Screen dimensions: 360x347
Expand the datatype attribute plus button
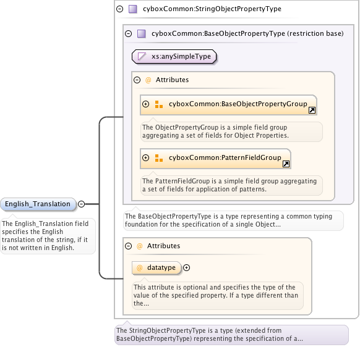(186, 268)
